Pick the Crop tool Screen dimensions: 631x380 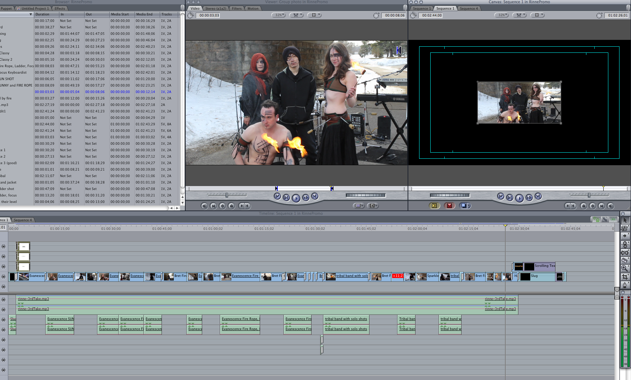(625, 277)
